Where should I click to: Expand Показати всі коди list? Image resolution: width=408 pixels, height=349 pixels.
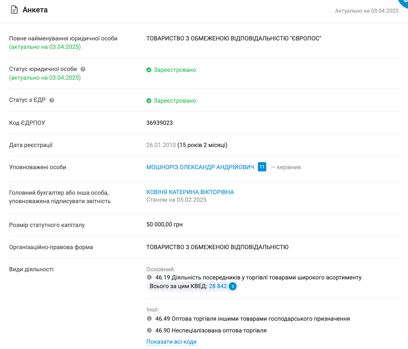coord(171,342)
